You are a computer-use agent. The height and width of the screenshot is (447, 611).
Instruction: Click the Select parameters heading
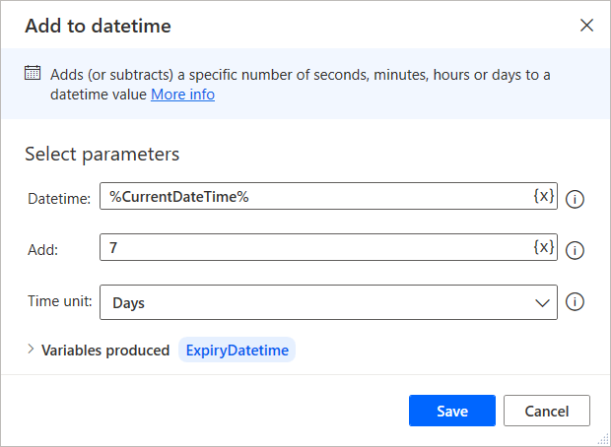click(102, 154)
